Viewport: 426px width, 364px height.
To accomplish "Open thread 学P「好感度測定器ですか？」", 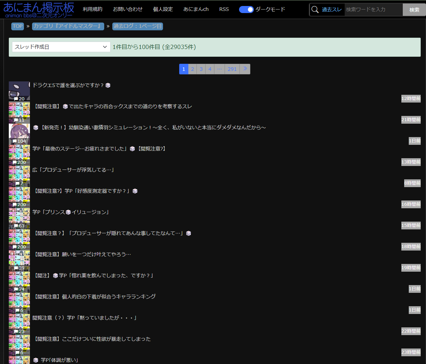I will (85, 191).
